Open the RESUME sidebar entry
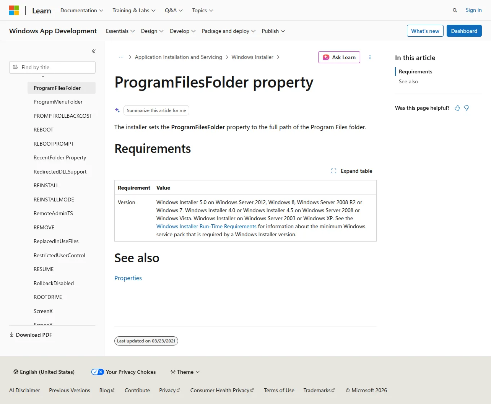The image size is (491, 404). (44, 269)
